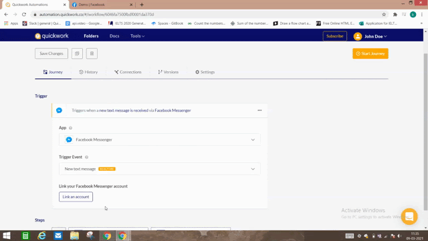
Task: Click Save Changes button
Action: [51, 54]
